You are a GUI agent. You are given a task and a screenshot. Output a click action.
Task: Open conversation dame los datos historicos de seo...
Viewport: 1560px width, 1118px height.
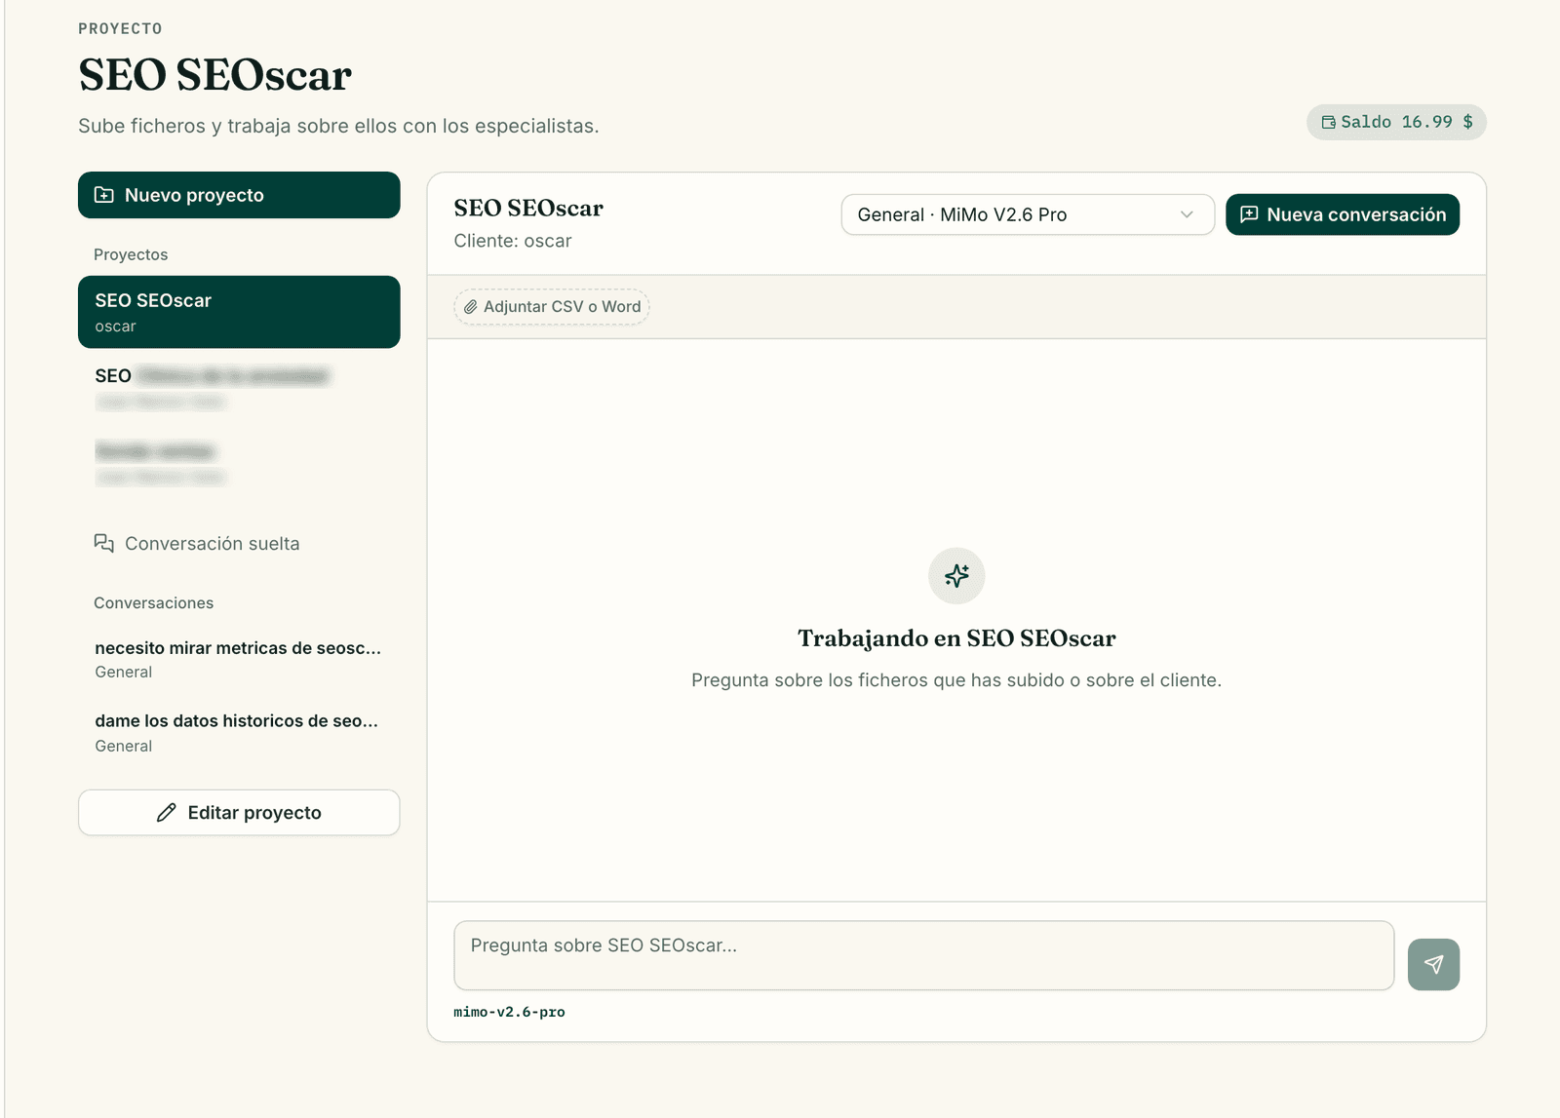[239, 733]
